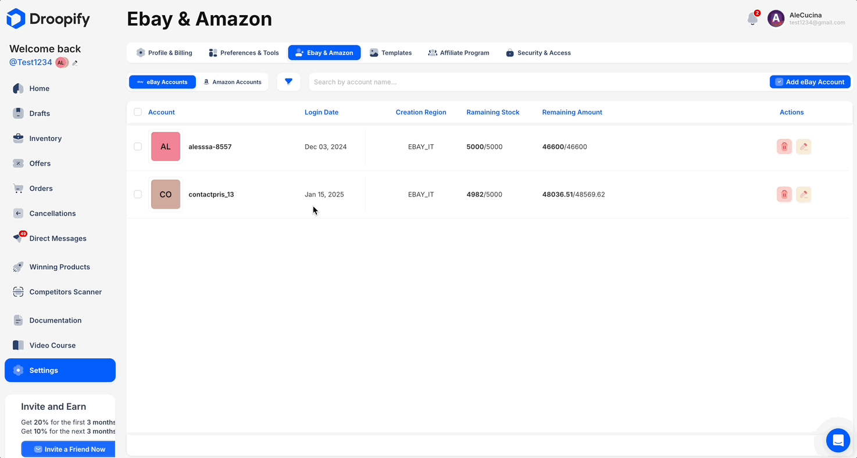Check the contactpris_13 row checkbox
The height and width of the screenshot is (458, 857).
(x=138, y=194)
